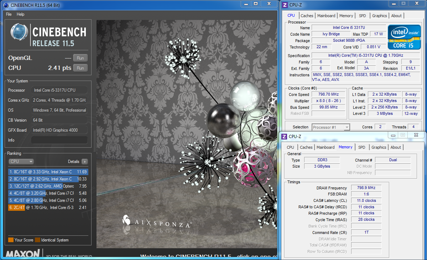The width and height of the screenshot is (427, 260).
Task: Switch to SPD tab in upper CPU-Z
Action: [x=363, y=16]
